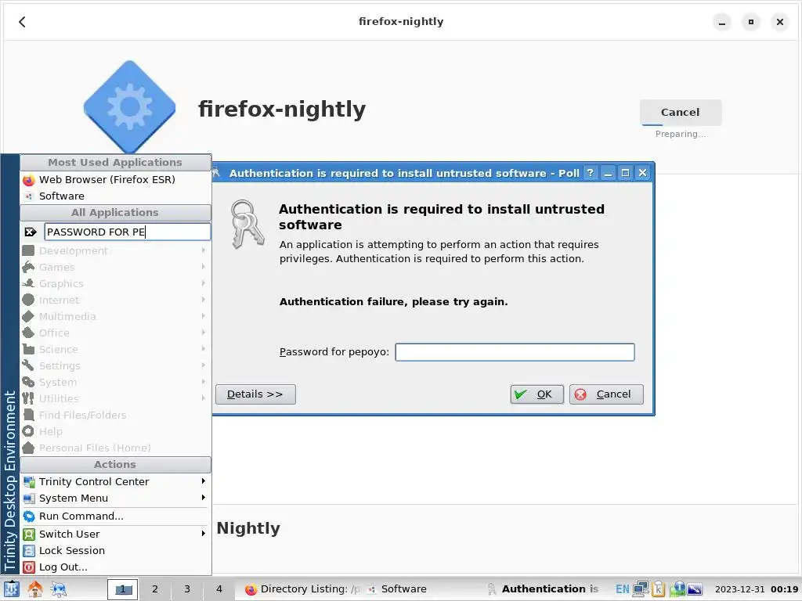802x601 pixels.
Task: Click the Firefox ESR icon in Most Used Applications
Action: point(29,180)
